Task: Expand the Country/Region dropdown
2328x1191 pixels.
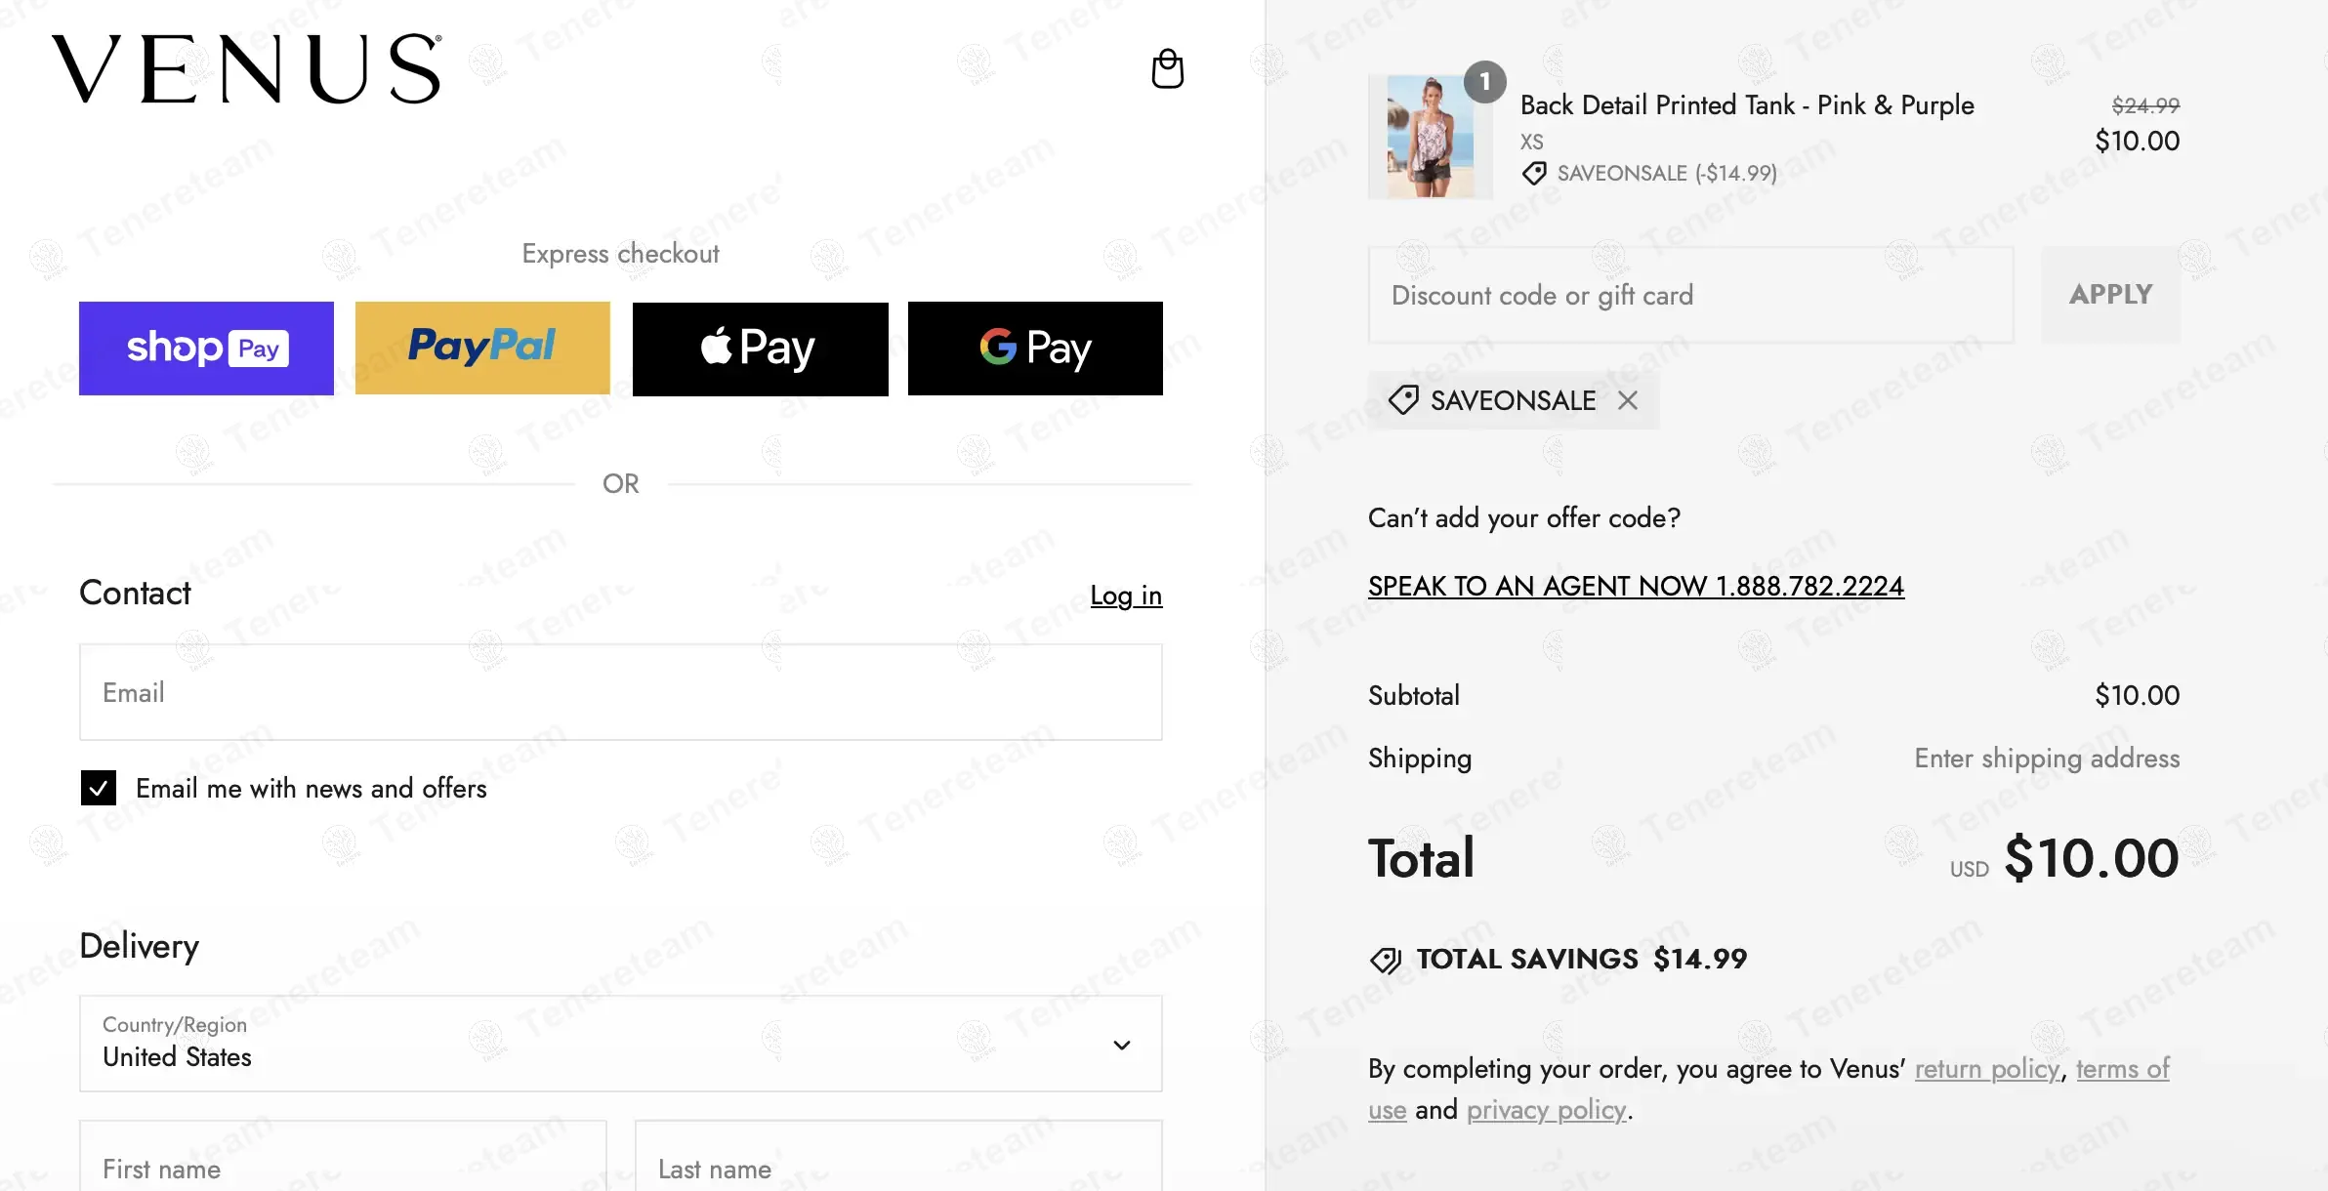Action: [x=620, y=1044]
